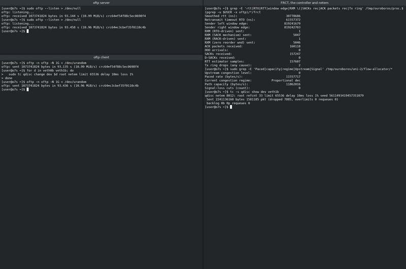Click the value 819241679
Image resolution: width=406 pixels, height=269 pixels.
[x=292, y=23]
